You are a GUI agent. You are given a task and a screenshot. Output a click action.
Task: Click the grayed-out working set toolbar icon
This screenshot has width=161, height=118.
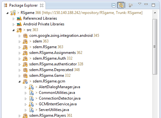pyautogui.click(x=130, y=5)
